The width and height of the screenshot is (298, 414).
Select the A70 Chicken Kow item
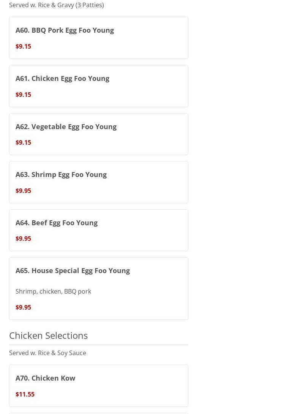(45, 378)
